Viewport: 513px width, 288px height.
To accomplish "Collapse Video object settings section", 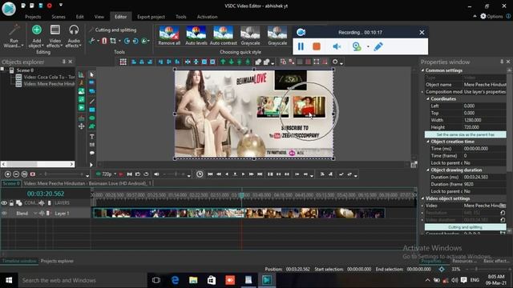I will tap(422, 198).
